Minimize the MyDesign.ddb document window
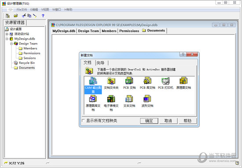 pos(216,25)
